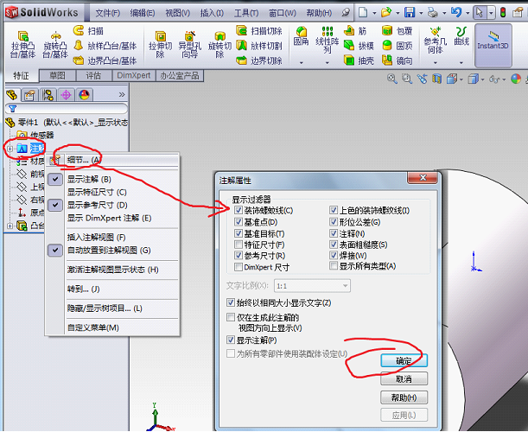Open the PropertyManager tab icon
The height and width of the screenshot is (432, 528).
(x=29, y=95)
